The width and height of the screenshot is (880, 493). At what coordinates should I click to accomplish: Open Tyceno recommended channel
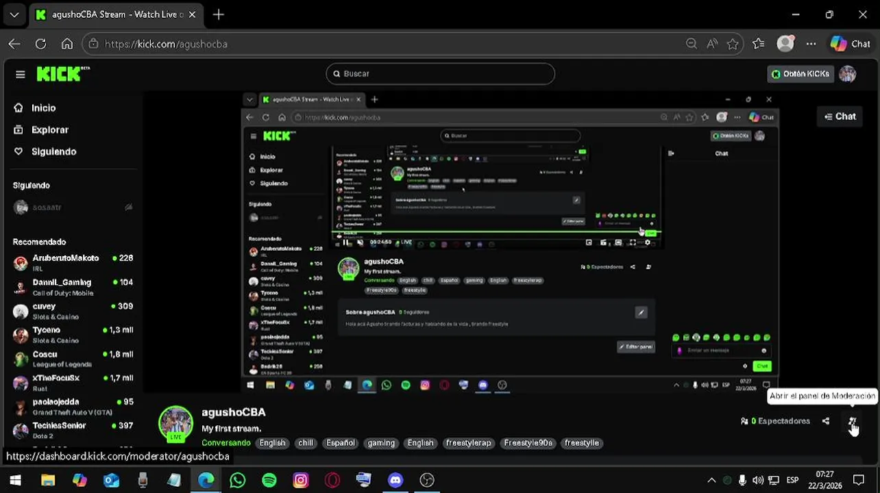tap(73, 335)
